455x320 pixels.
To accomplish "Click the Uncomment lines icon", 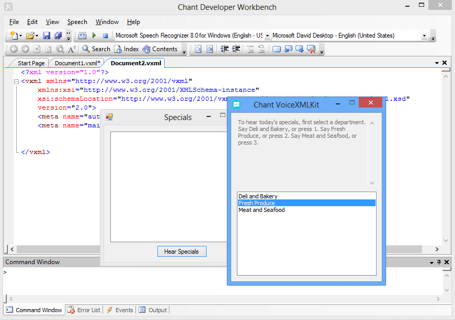I will [x=261, y=49].
